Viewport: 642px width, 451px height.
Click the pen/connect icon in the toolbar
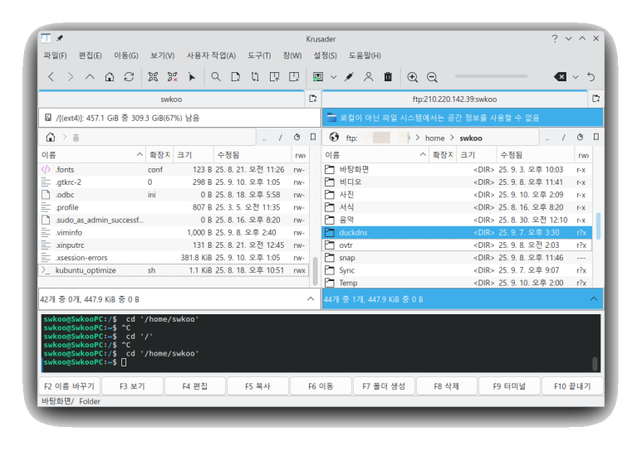tap(349, 77)
